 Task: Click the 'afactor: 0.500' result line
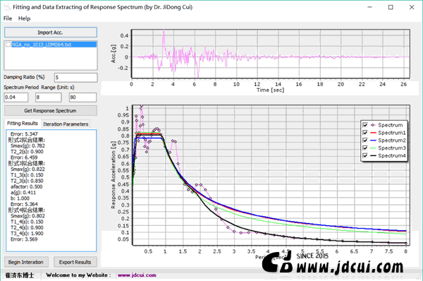27,186
